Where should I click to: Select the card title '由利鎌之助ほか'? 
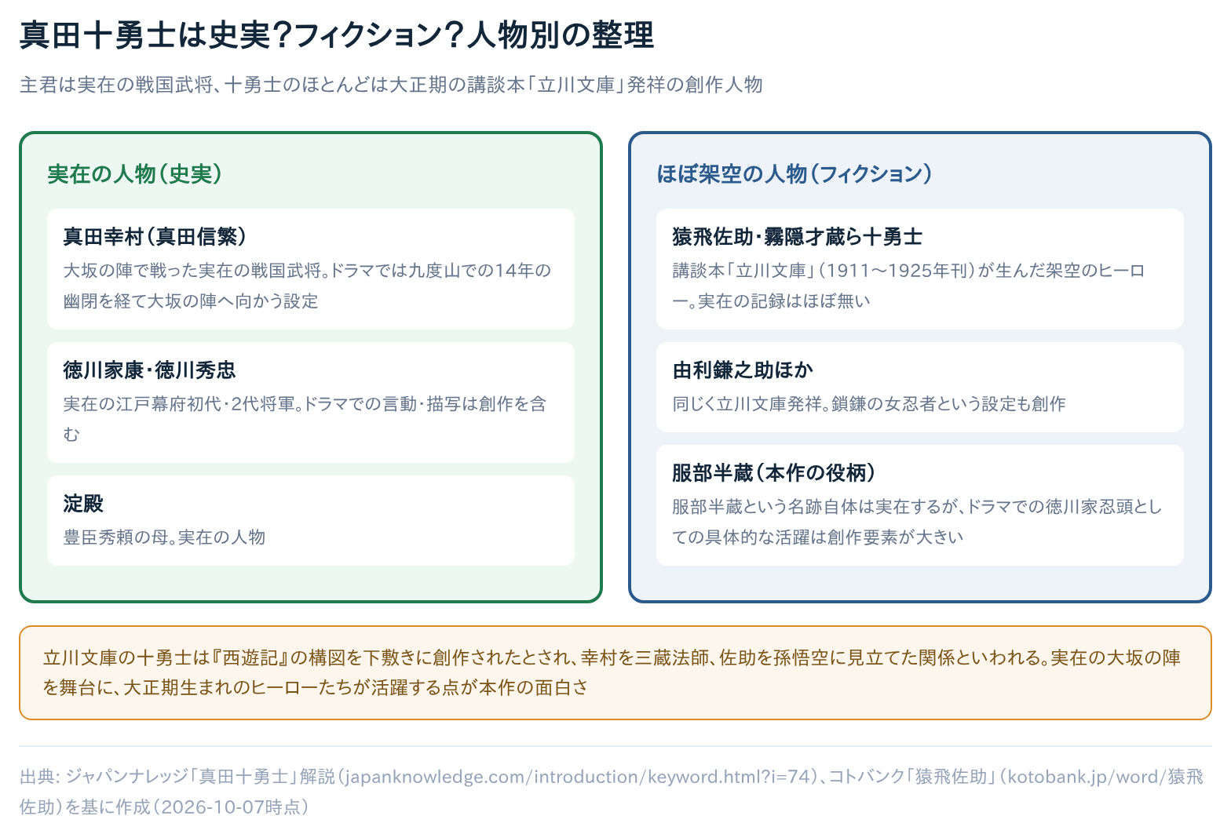(x=743, y=370)
